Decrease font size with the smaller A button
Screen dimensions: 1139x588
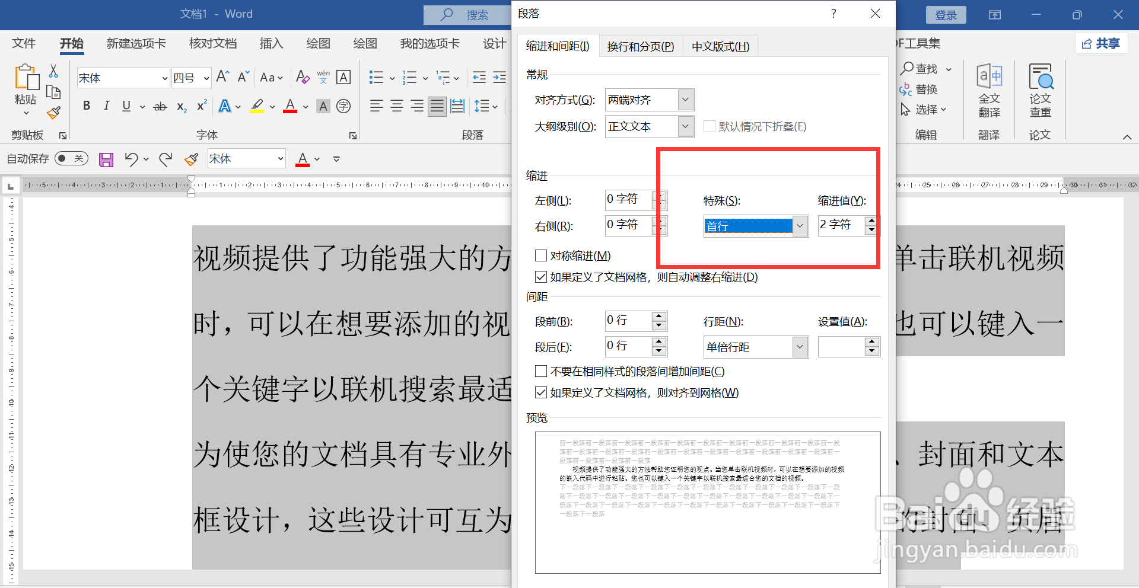pyautogui.click(x=243, y=76)
